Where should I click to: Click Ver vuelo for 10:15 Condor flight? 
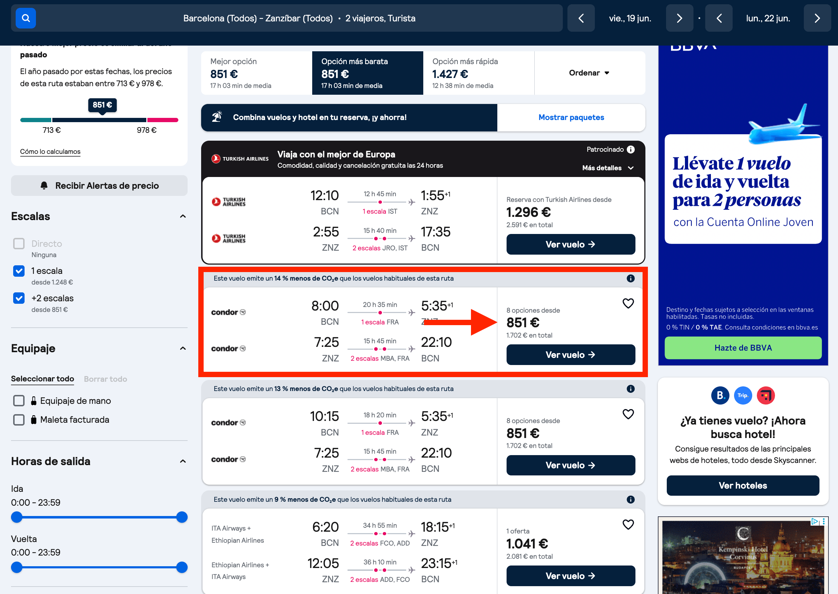point(570,465)
